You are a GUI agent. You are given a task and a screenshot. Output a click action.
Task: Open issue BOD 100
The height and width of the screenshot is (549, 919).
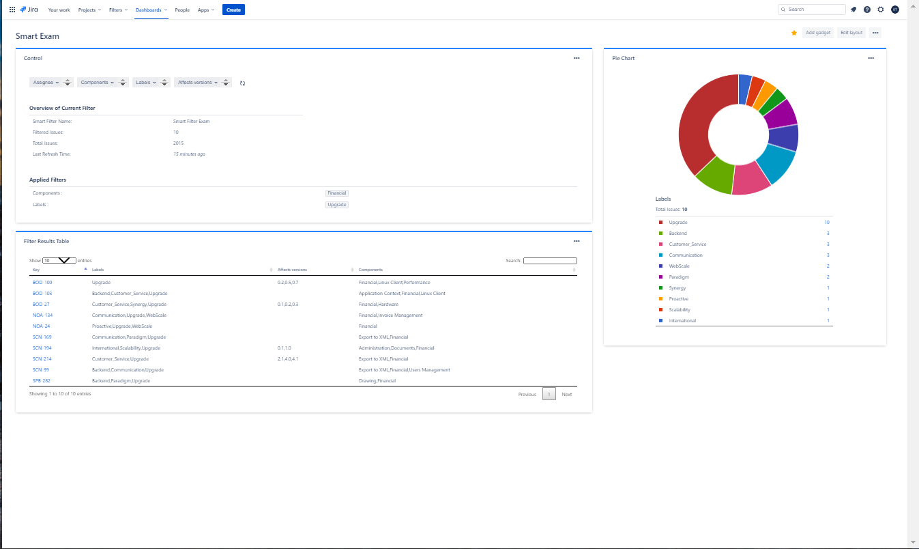(x=42, y=283)
